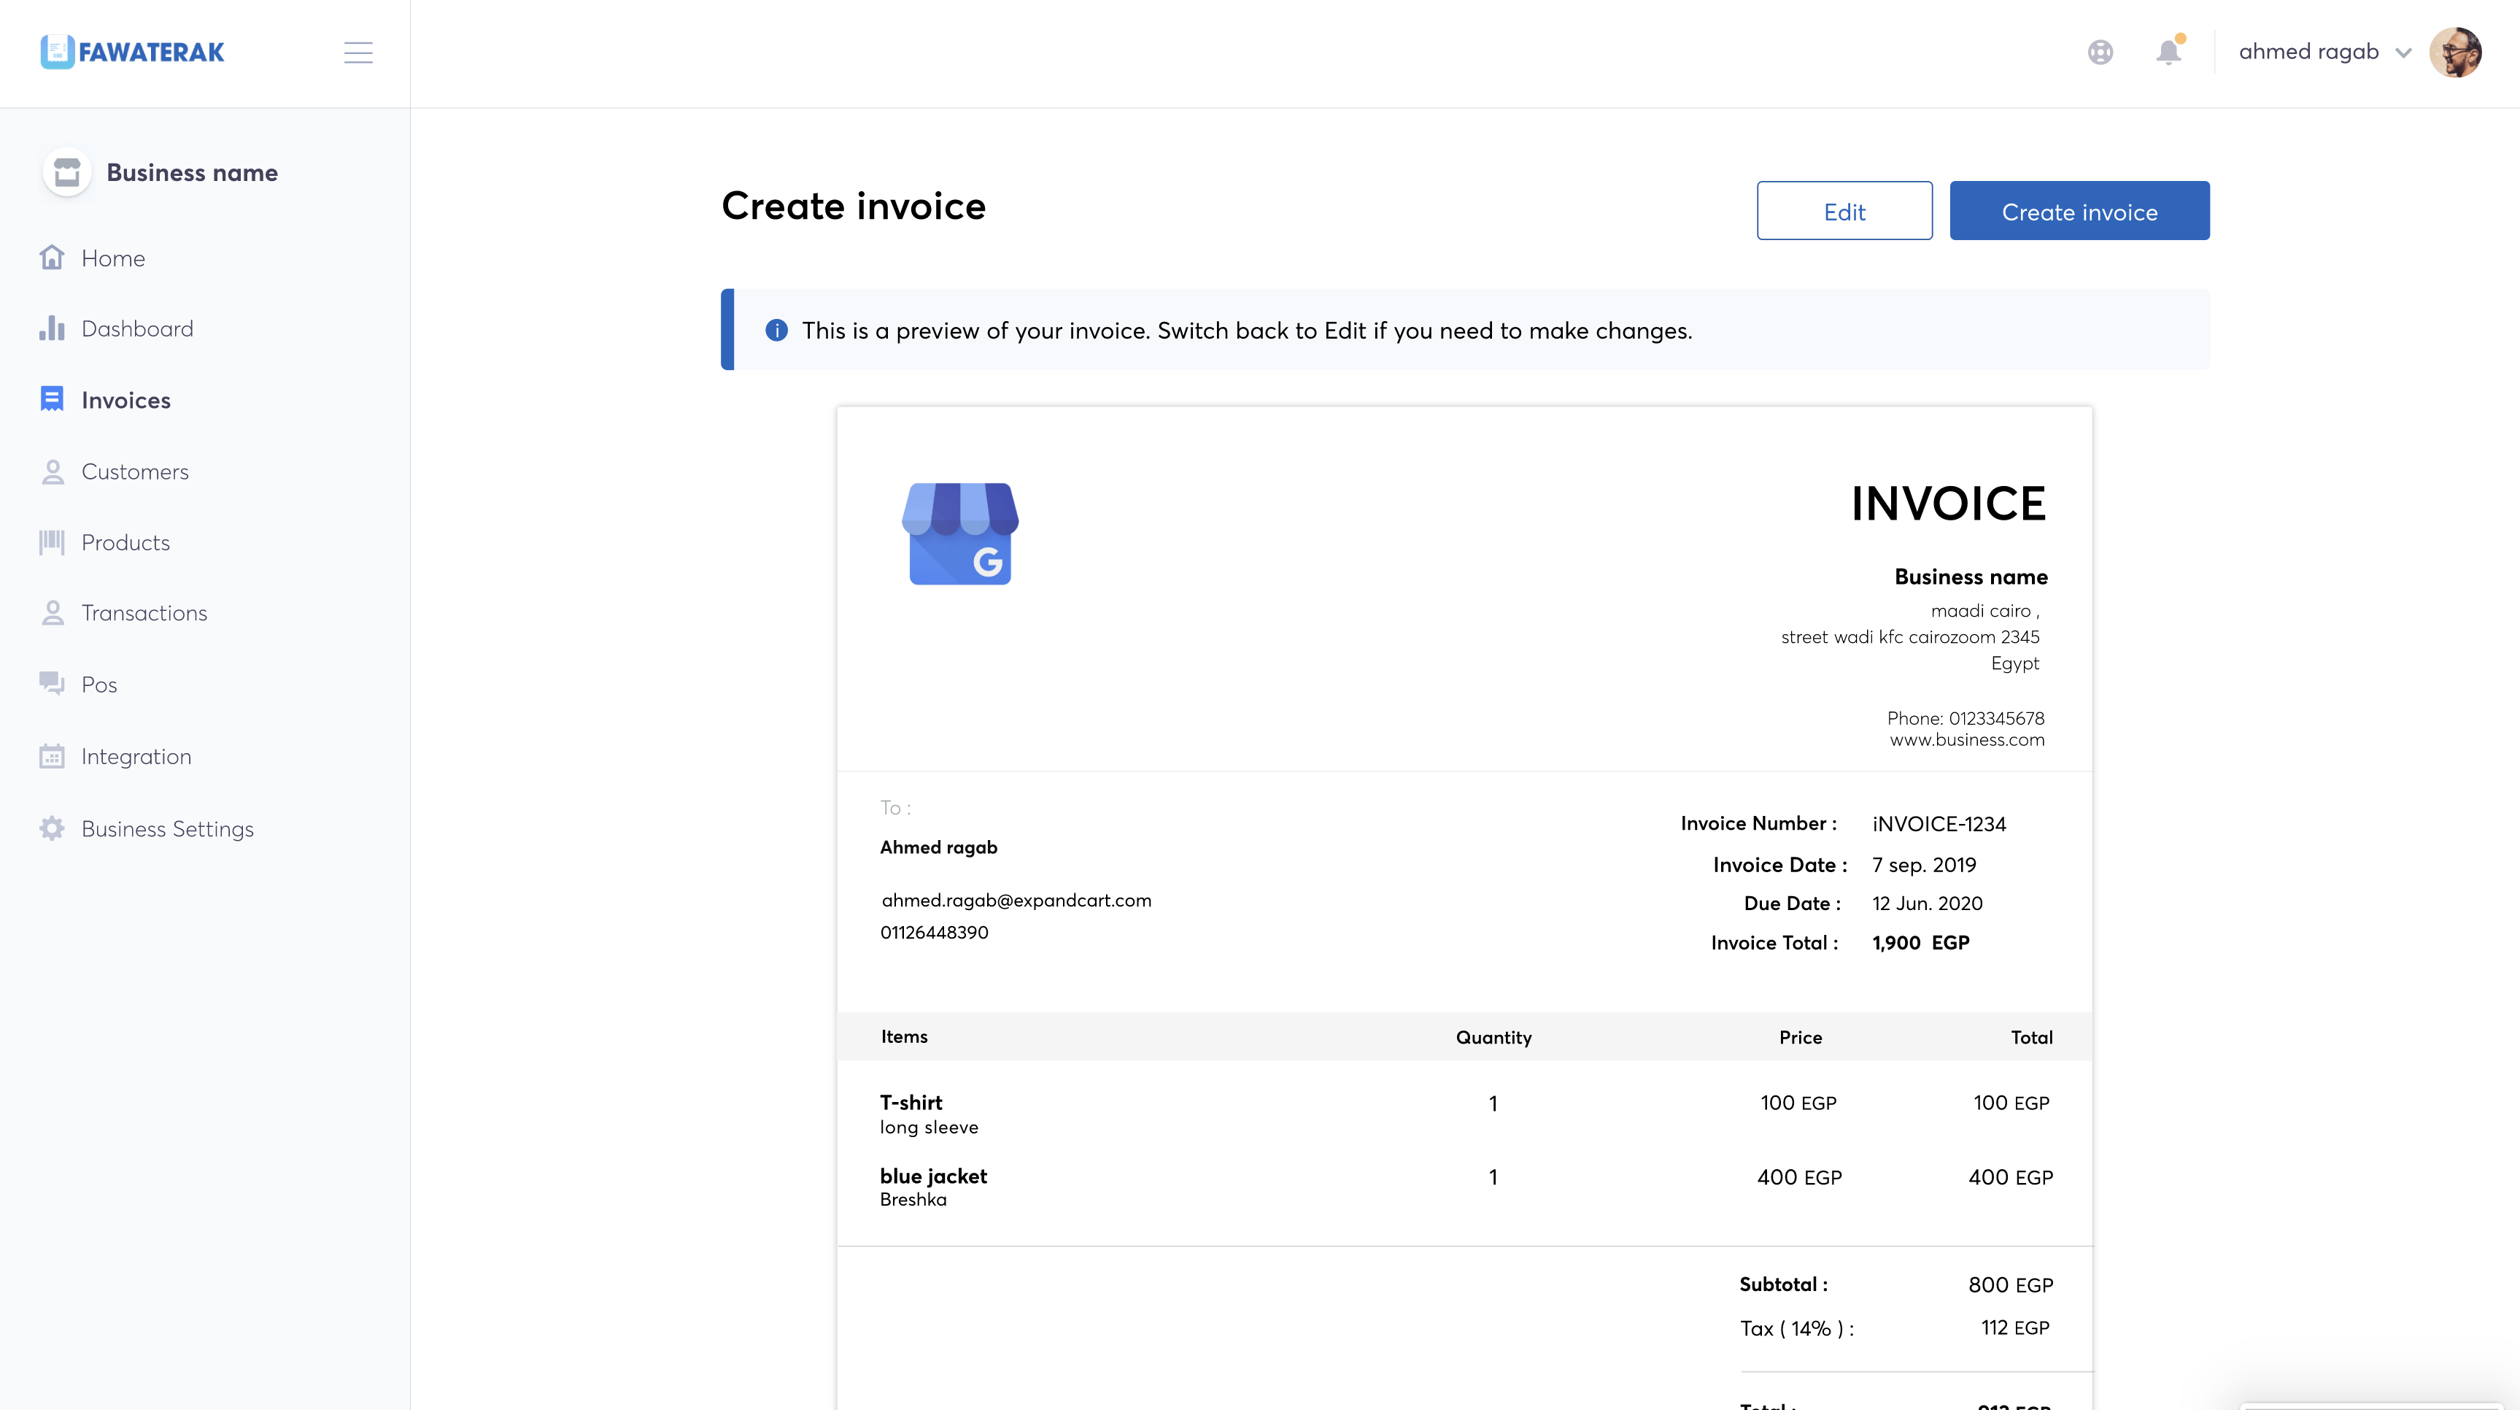Image resolution: width=2520 pixels, height=1410 pixels.
Task: Go to Customers section
Action: pos(135,471)
